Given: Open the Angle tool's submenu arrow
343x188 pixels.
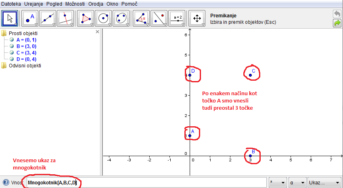Looking at the screenshot, I should coord(147,25).
